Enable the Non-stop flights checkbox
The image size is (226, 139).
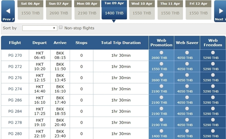(x=61, y=27)
